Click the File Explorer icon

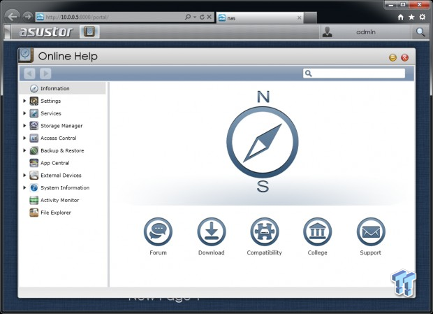click(x=34, y=213)
